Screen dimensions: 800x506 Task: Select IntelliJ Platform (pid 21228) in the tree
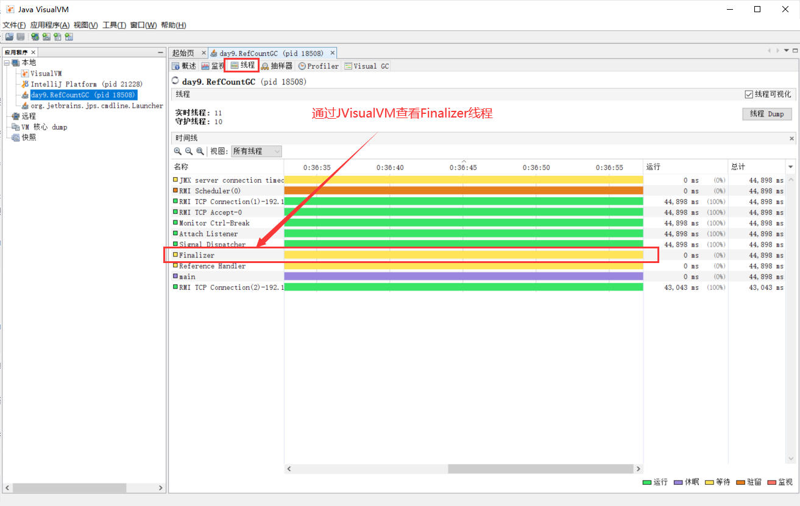[x=87, y=84]
